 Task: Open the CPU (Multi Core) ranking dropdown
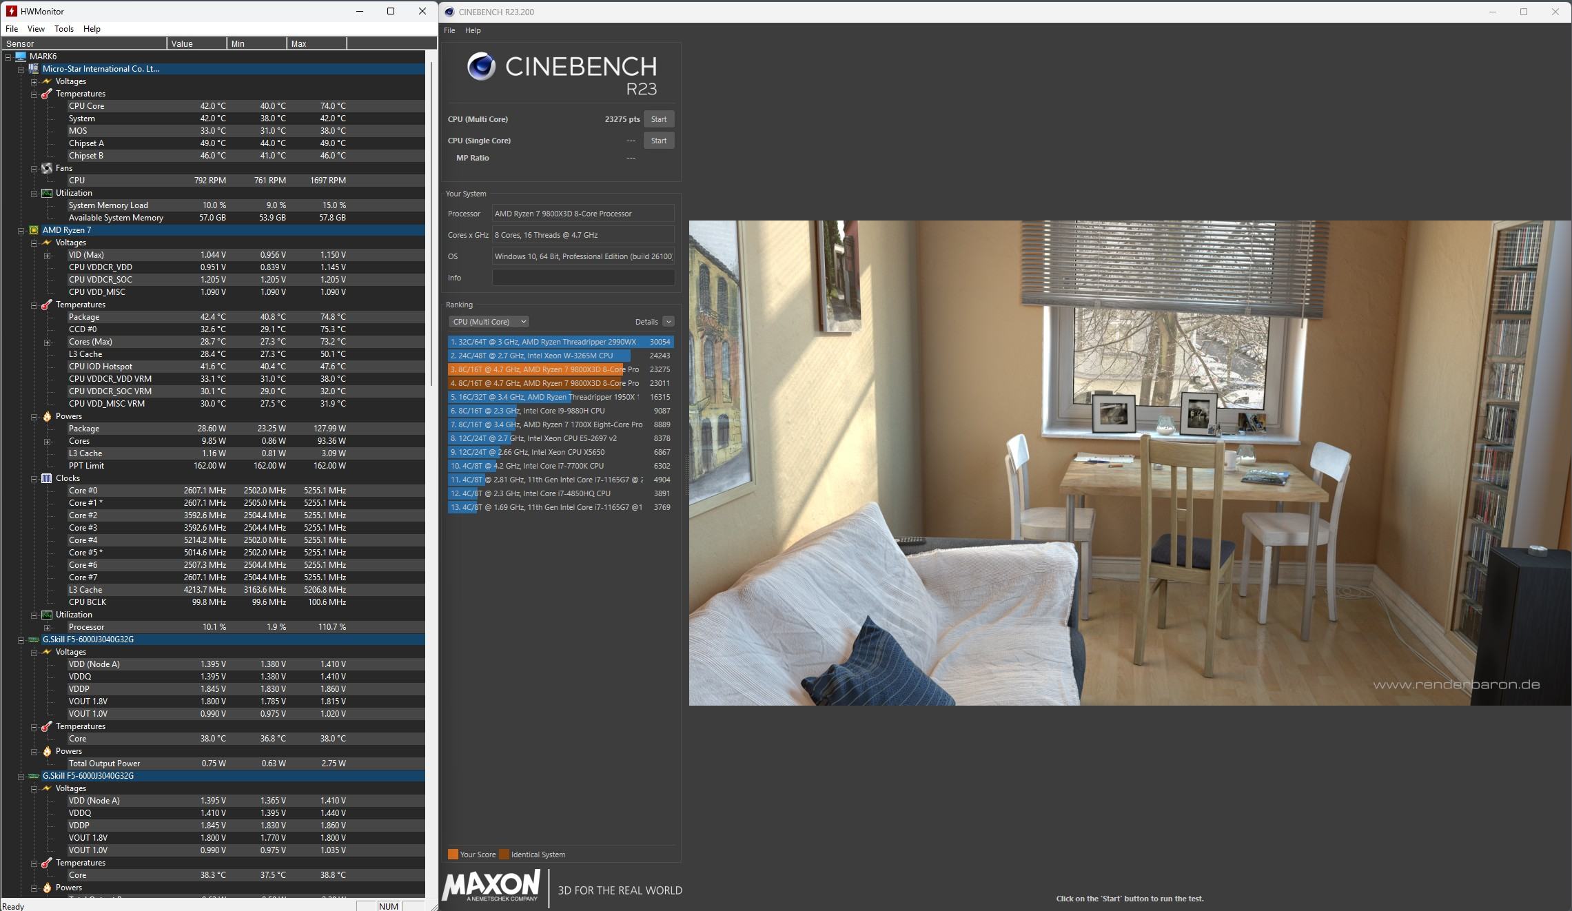[x=489, y=322]
